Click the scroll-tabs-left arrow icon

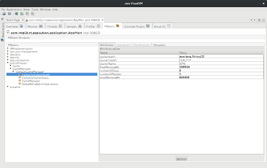coord(251,20)
